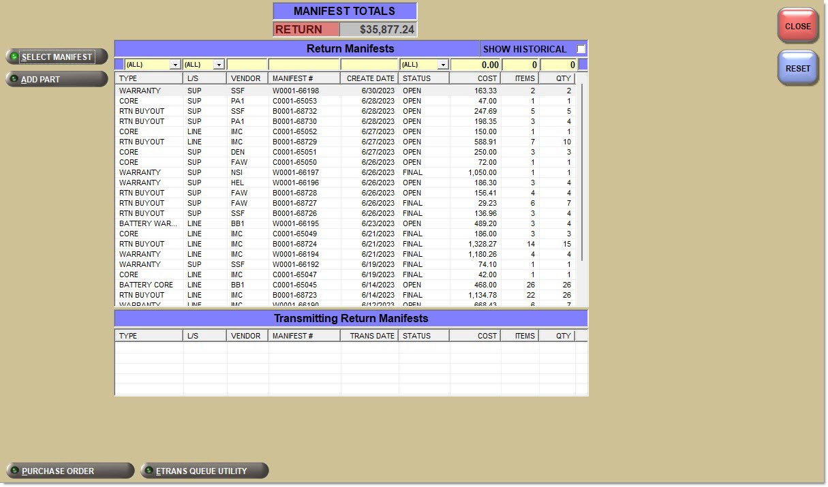Sort by the Create Date column header
828x487 pixels.
click(x=370, y=78)
